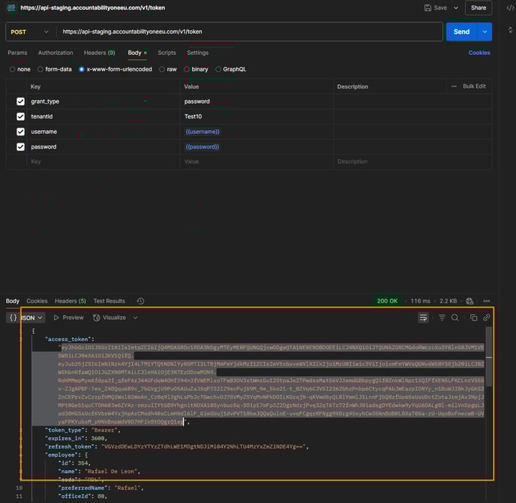Click the request URL input field
This screenshot has height=503, width=516.
point(249,32)
